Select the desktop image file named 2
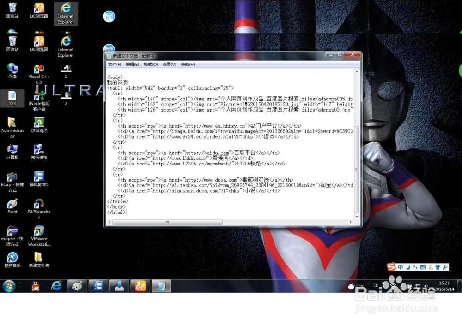The image size is (462, 324). coord(66,98)
